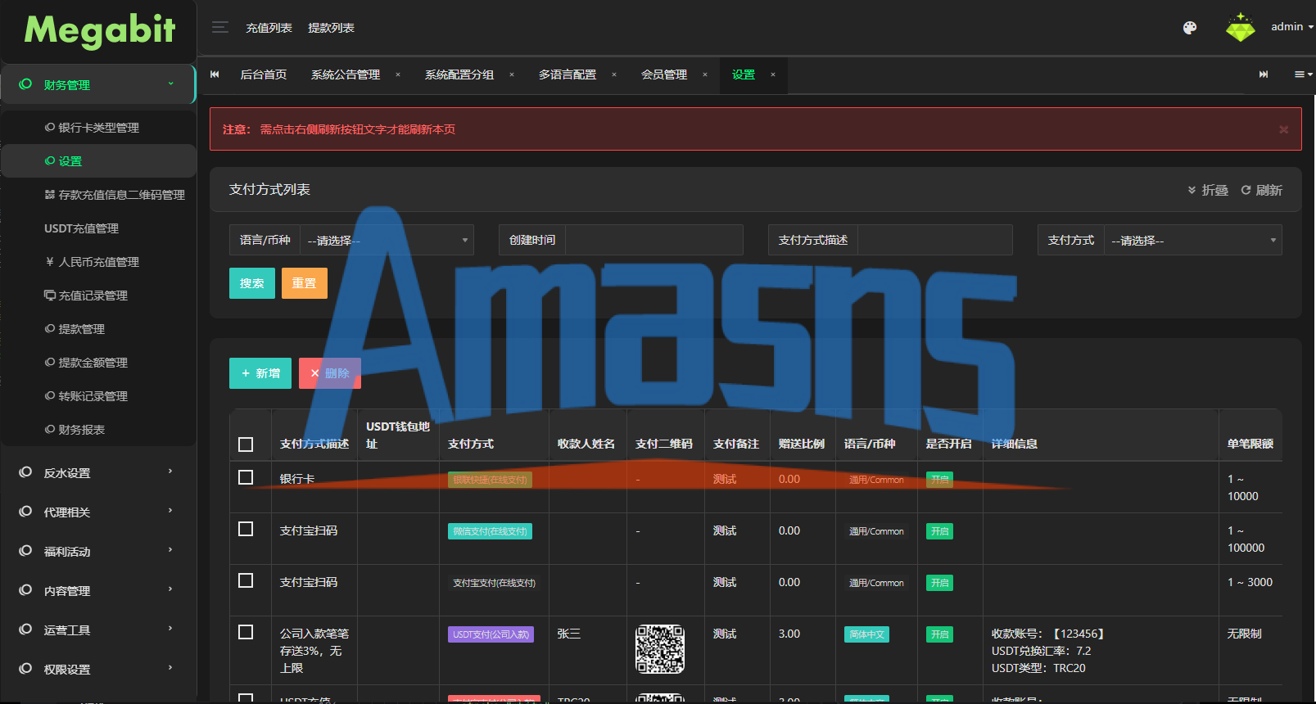View the QR code thumbnail for 张三
The width and height of the screenshot is (1316, 704).
(660, 649)
